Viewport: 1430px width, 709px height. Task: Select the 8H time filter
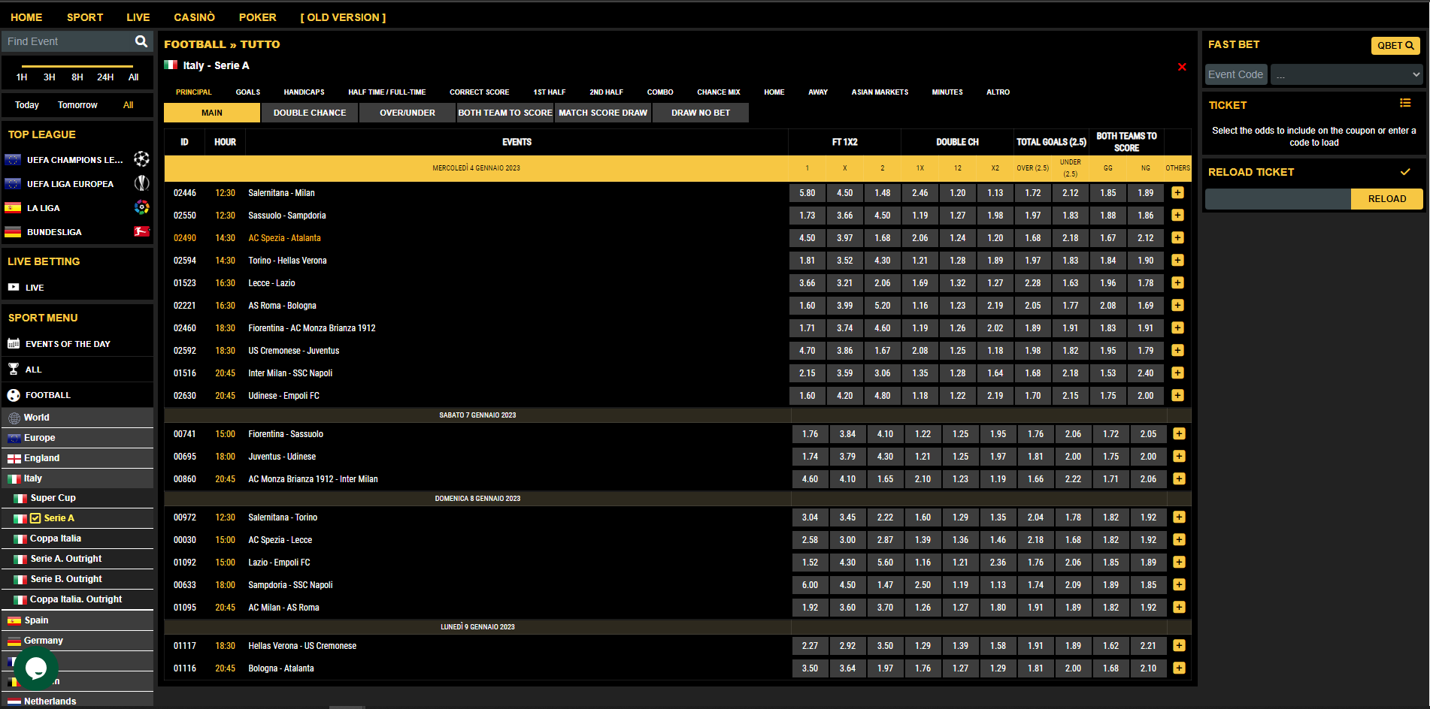[77, 77]
